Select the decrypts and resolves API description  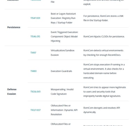[102, 110]
